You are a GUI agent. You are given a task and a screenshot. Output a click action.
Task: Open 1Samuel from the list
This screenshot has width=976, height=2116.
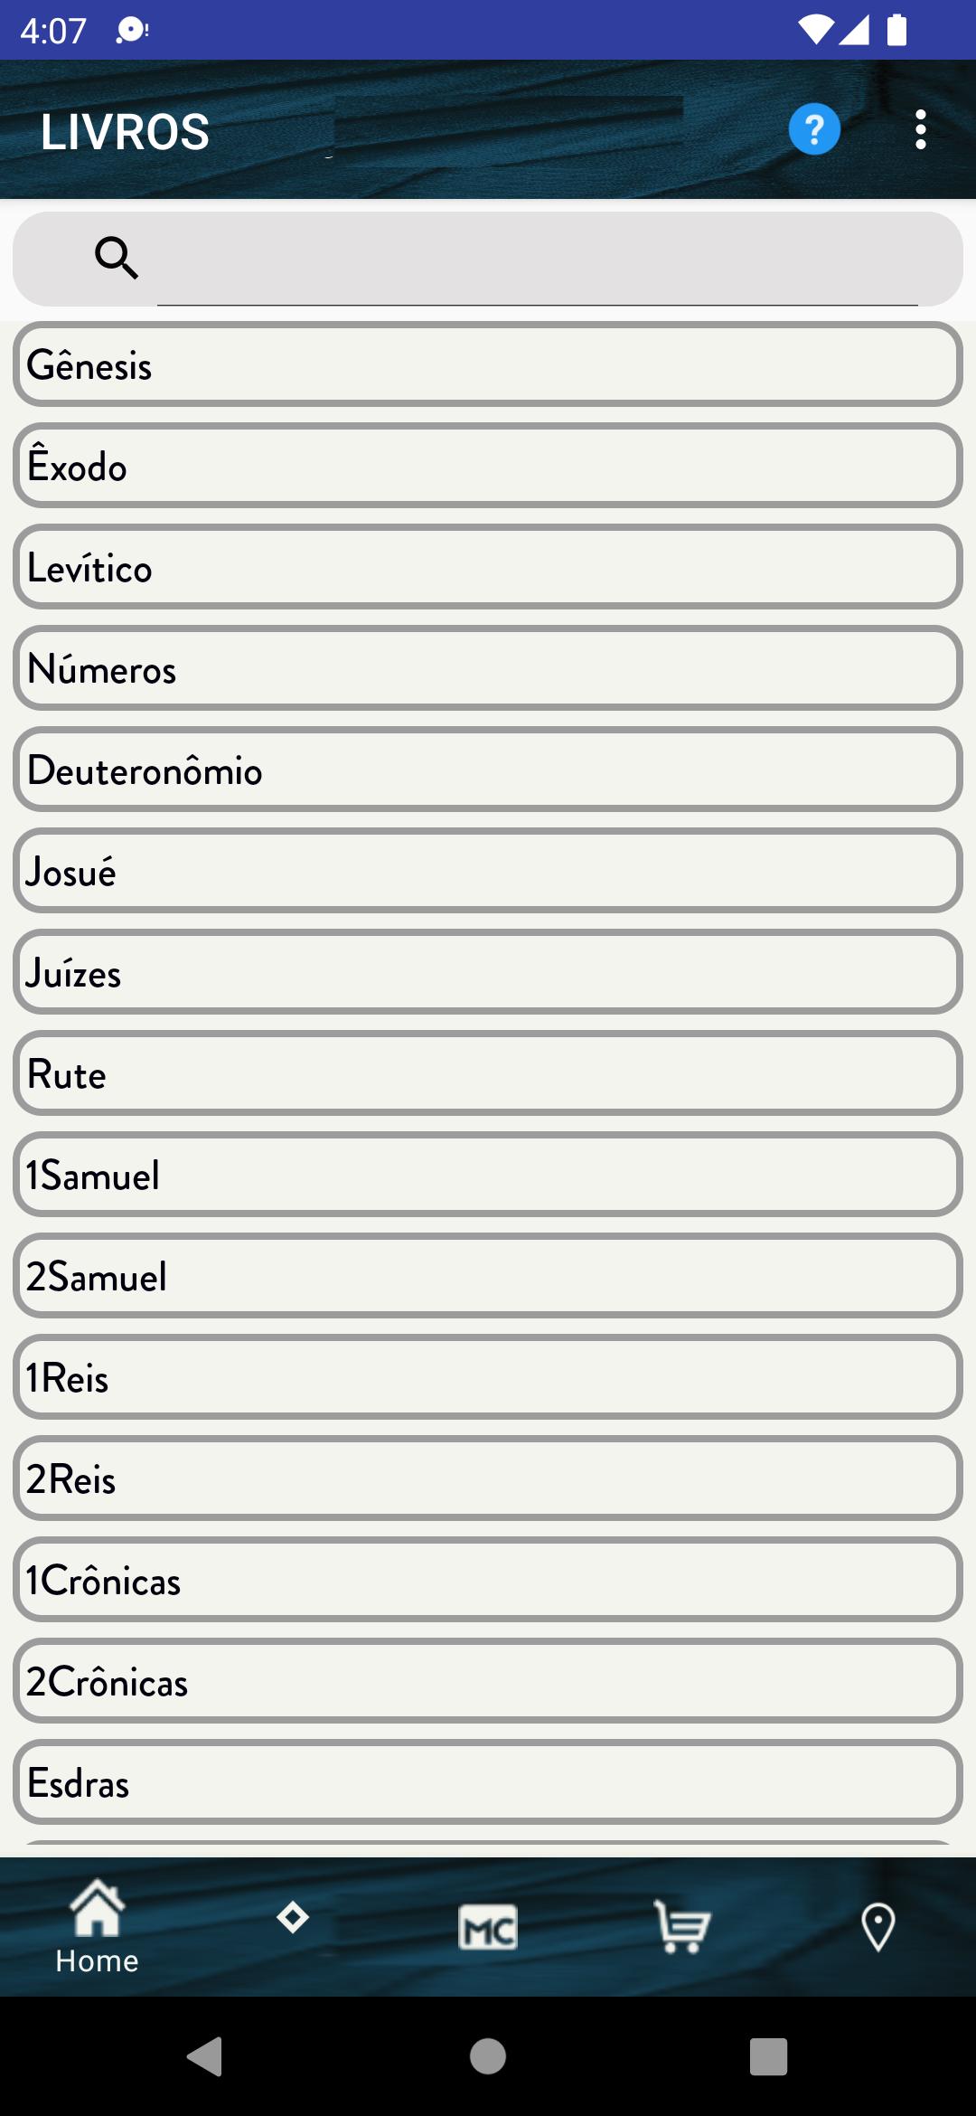488,1175
